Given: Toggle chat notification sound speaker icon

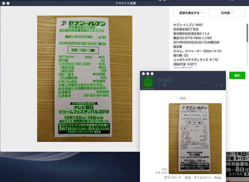Looking at the screenshot, I should coord(216,85).
